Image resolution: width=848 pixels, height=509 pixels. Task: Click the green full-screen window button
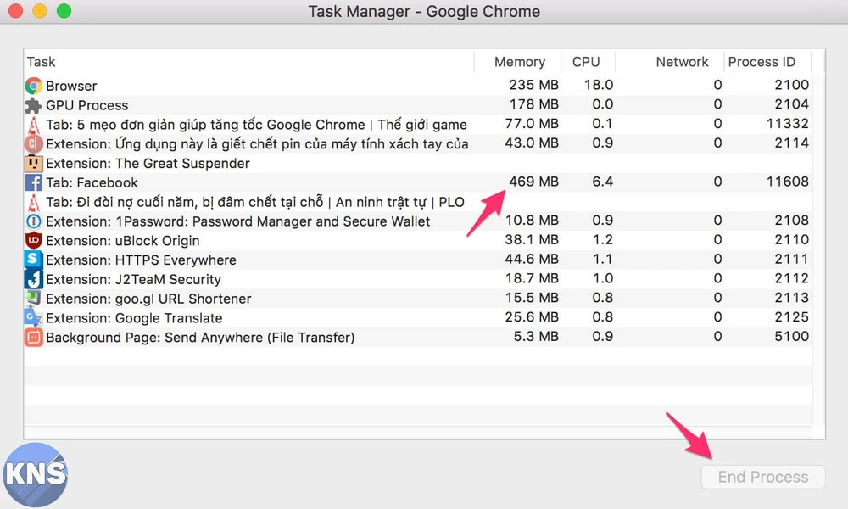click(64, 12)
